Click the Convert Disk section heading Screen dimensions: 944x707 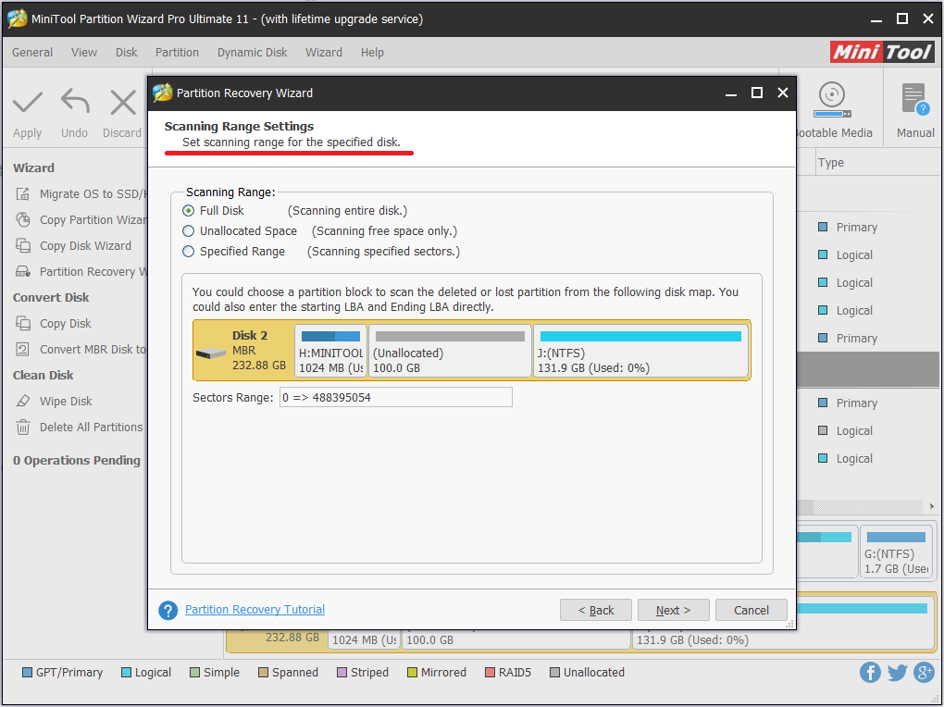(x=51, y=297)
